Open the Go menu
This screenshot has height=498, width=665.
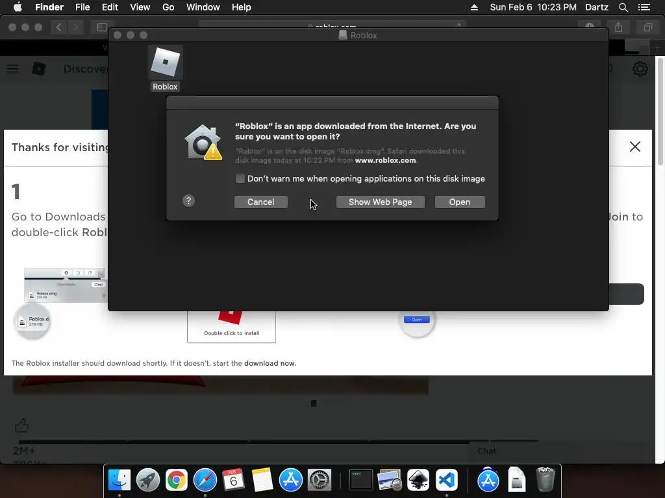coord(168,7)
